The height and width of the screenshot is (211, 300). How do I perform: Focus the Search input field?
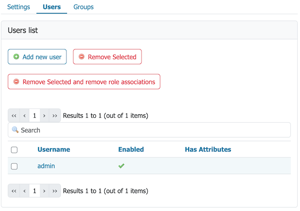(x=149, y=130)
